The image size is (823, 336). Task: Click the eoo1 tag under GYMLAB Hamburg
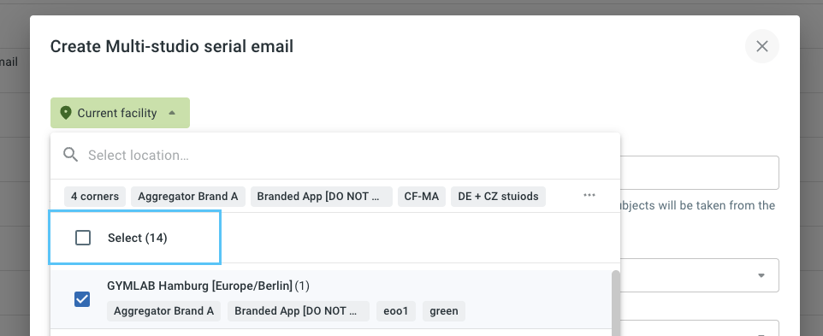tap(396, 311)
